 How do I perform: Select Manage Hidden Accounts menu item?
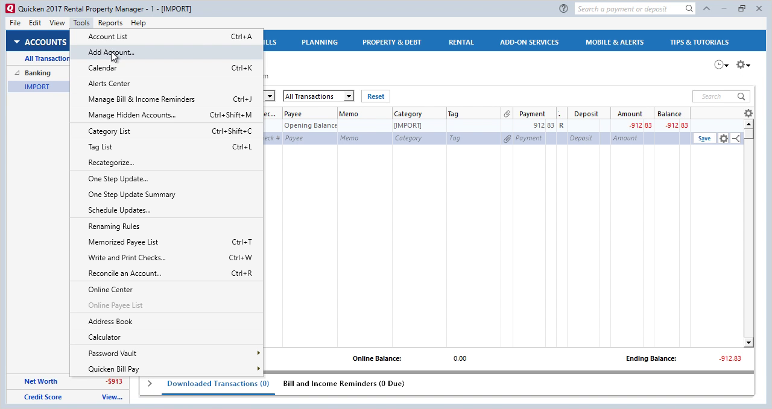pos(166,115)
